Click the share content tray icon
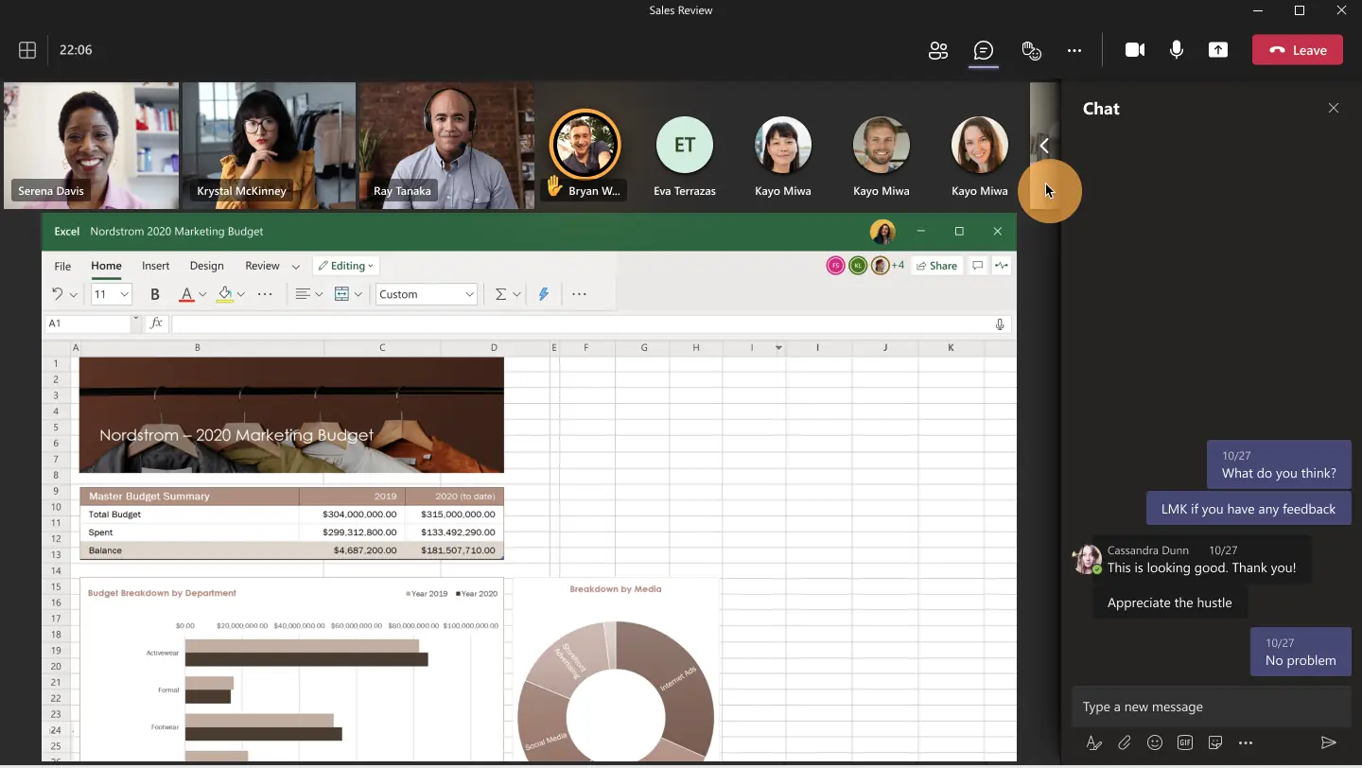 [x=1217, y=50]
